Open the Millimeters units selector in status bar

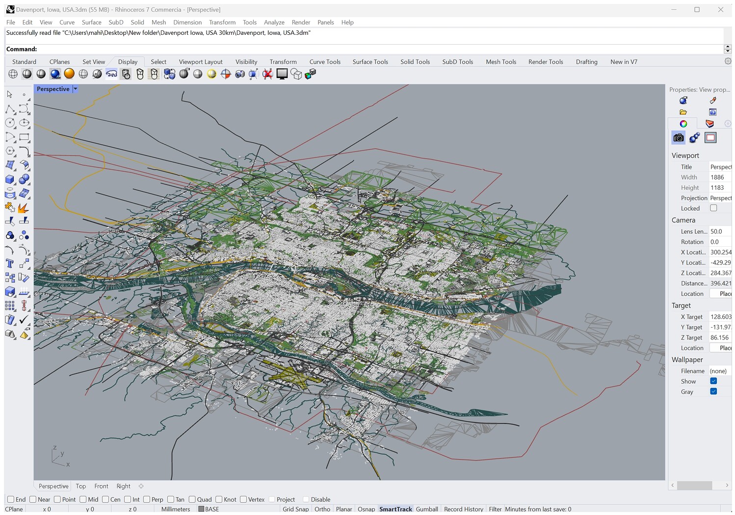175,509
